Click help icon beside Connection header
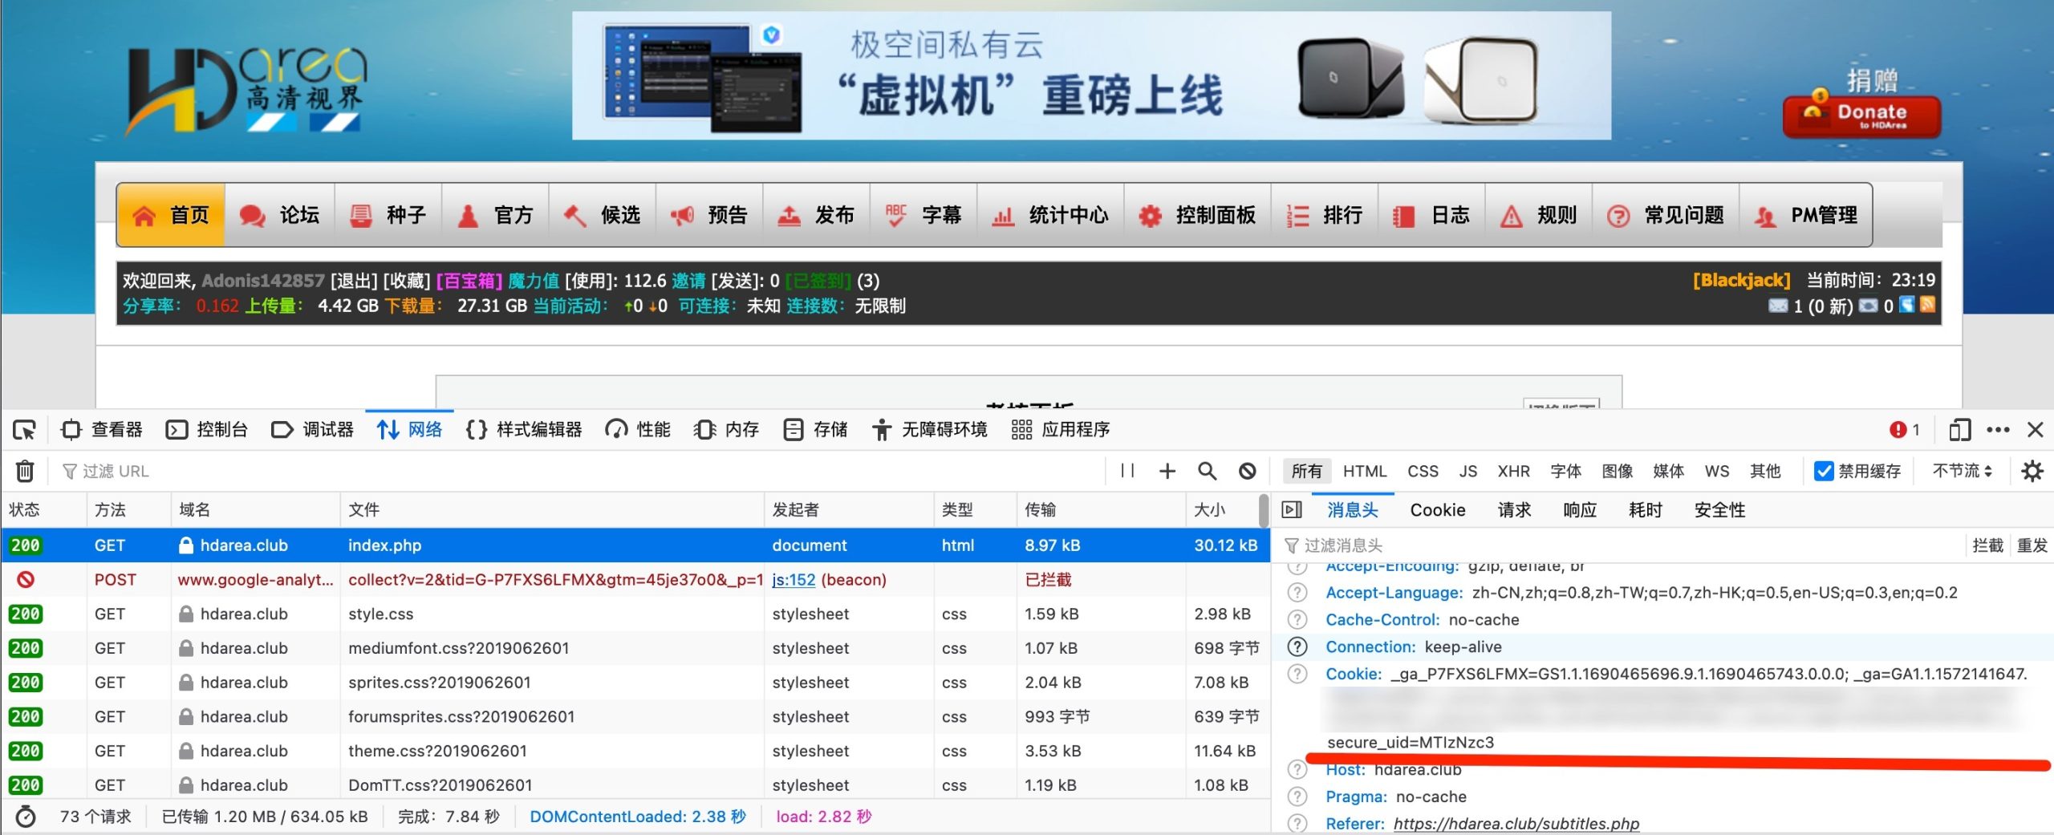Screen dimensions: 2054x835 [x=1297, y=647]
